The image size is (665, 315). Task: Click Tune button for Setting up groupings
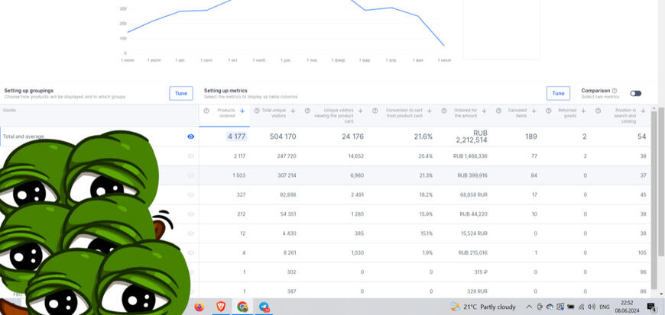point(181,93)
